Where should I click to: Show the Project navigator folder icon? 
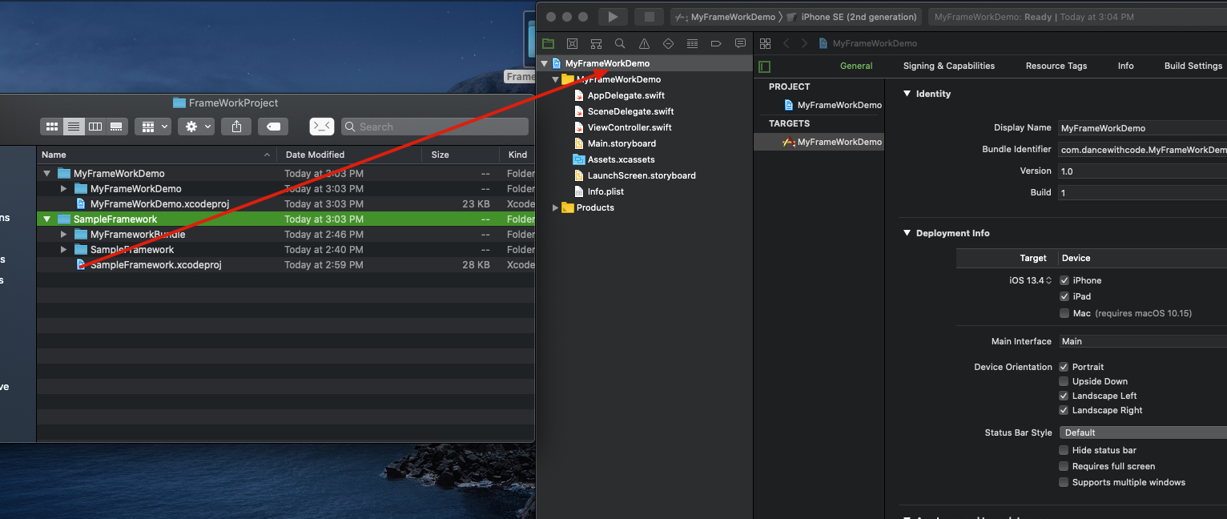tap(548, 43)
